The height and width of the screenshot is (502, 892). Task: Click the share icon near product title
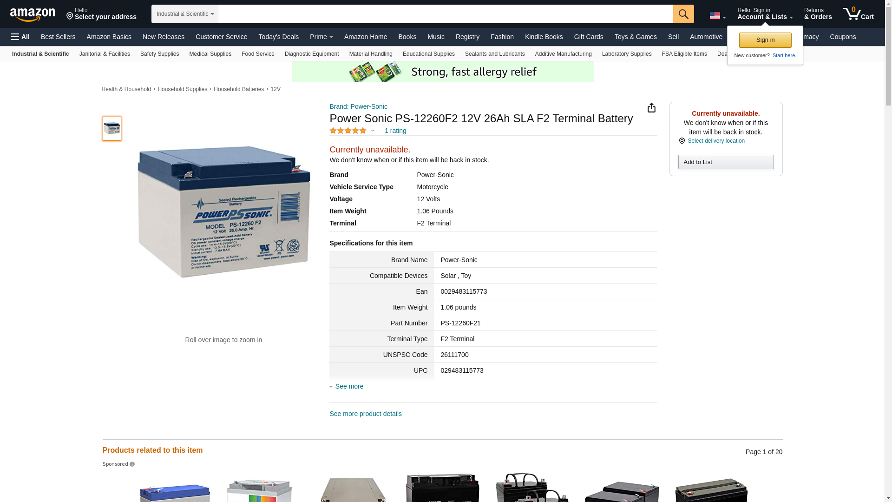[651, 108]
